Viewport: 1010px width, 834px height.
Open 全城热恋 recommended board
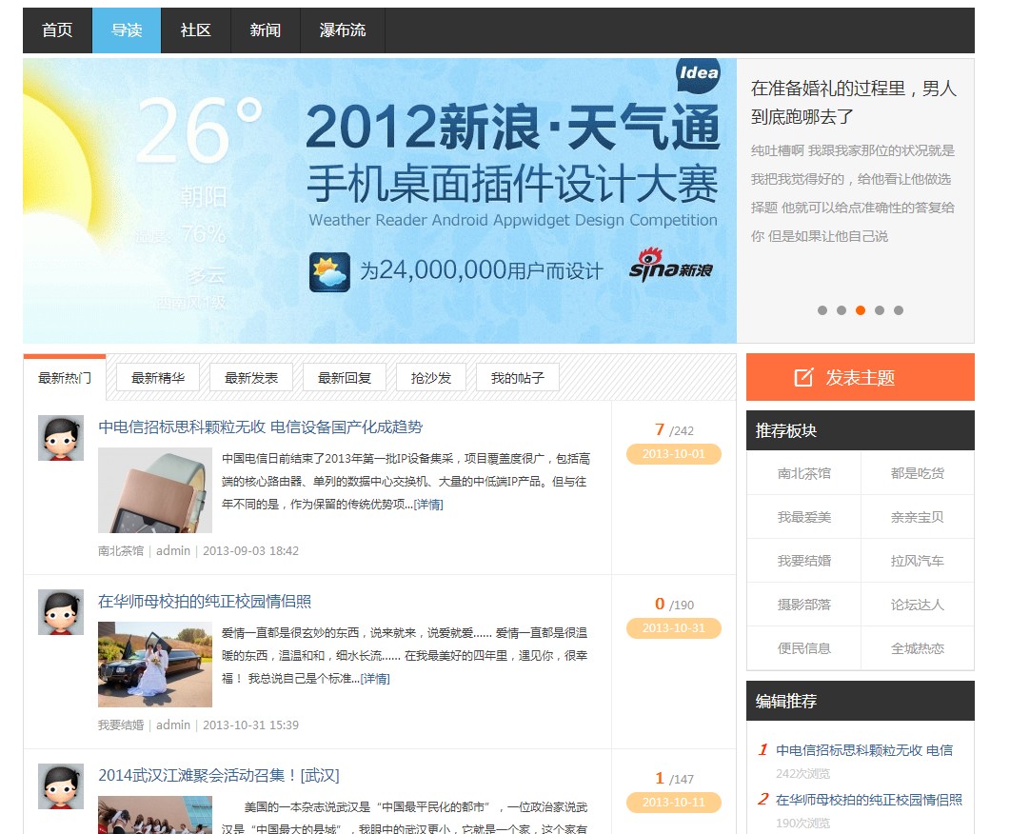point(918,648)
